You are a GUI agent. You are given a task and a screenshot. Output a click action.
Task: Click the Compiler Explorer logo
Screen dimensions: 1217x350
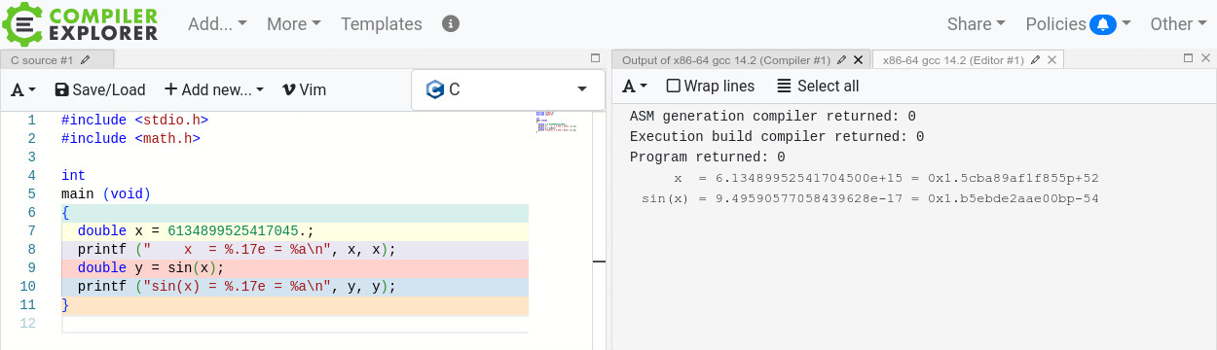80,23
